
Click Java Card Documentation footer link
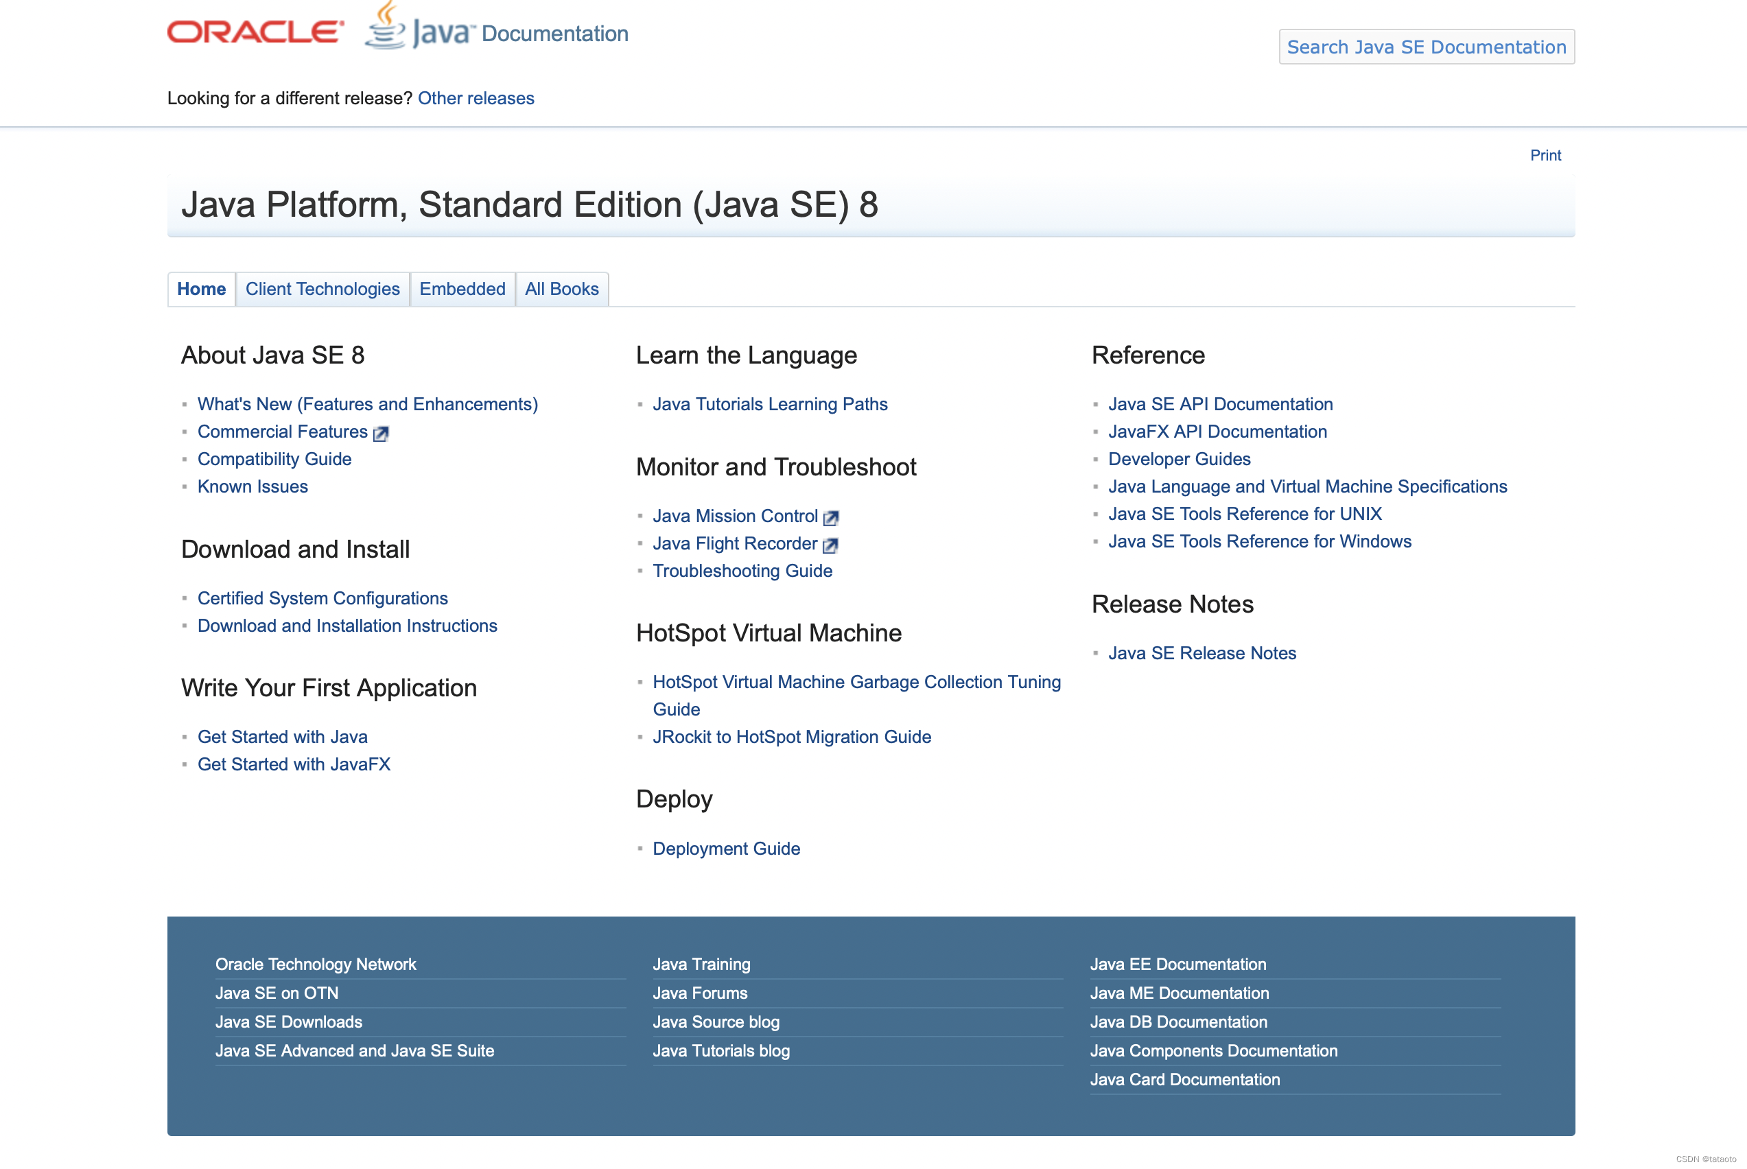(x=1185, y=1081)
